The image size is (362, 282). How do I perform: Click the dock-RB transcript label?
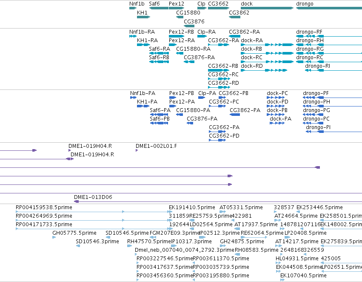tap(251, 49)
